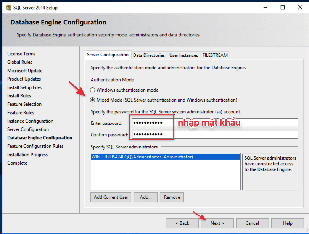Select Windows authentication mode radio button
This screenshot has height=234, width=309.
tap(92, 90)
